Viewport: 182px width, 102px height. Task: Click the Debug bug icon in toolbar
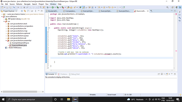point(47,7)
